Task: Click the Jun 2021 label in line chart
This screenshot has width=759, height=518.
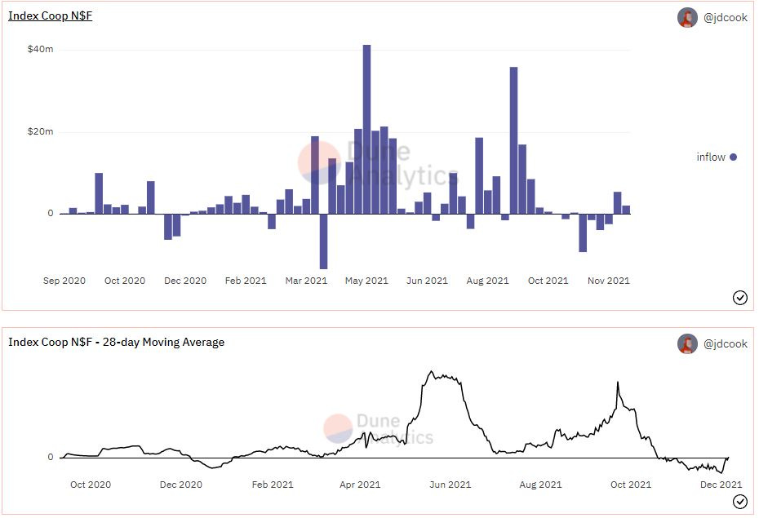Action: point(451,485)
